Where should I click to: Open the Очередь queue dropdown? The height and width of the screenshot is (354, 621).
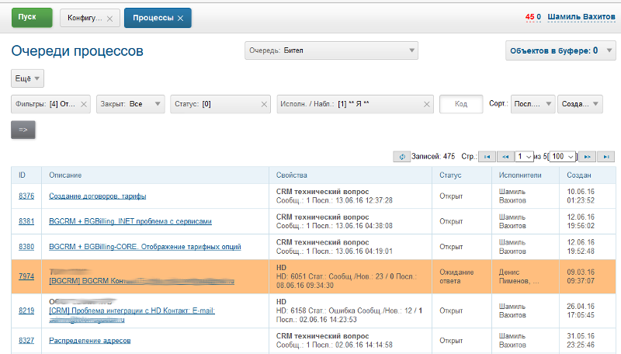(331, 50)
